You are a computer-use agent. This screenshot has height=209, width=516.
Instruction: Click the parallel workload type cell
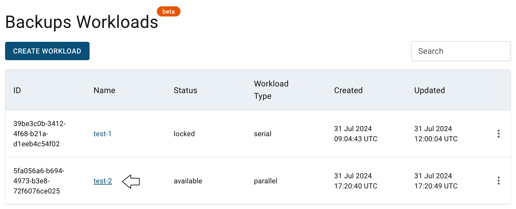click(266, 181)
